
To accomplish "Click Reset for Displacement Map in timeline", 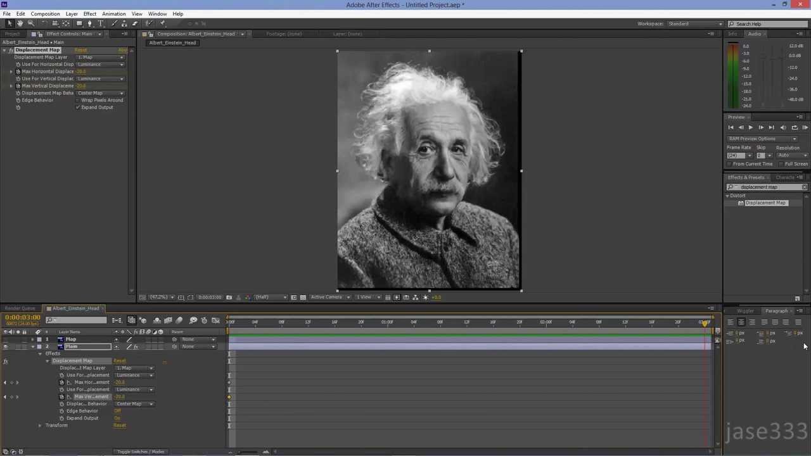I will tap(119, 361).
